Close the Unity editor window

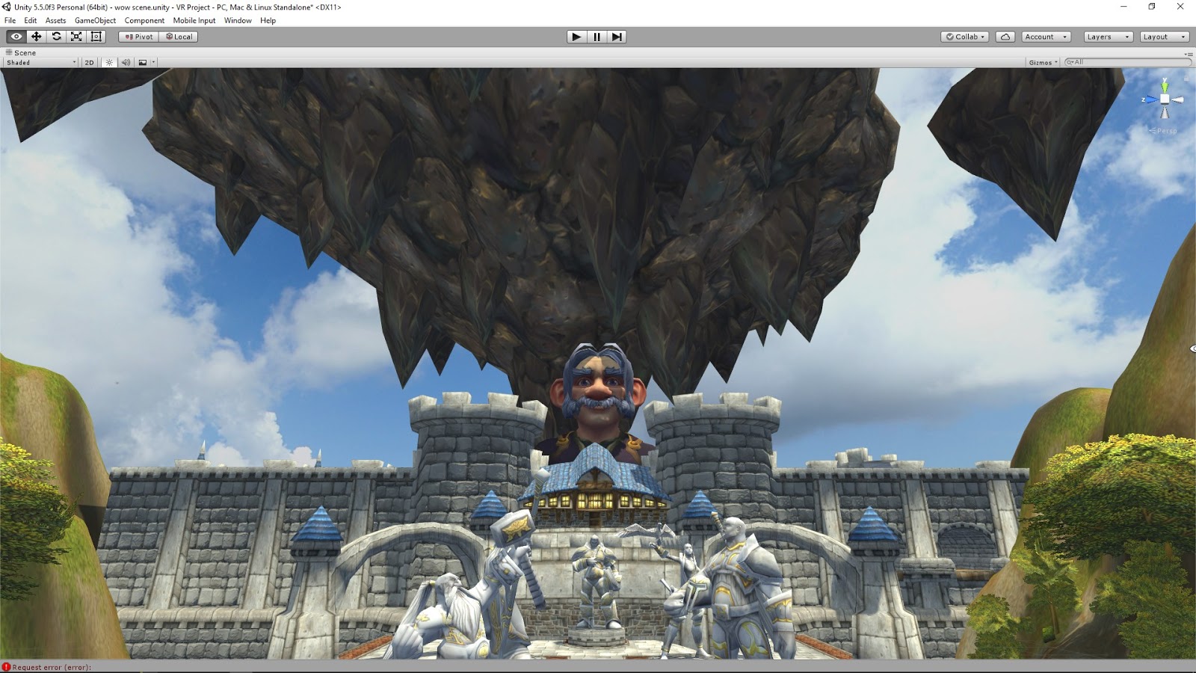pyautogui.click(x=1181, y=7)
